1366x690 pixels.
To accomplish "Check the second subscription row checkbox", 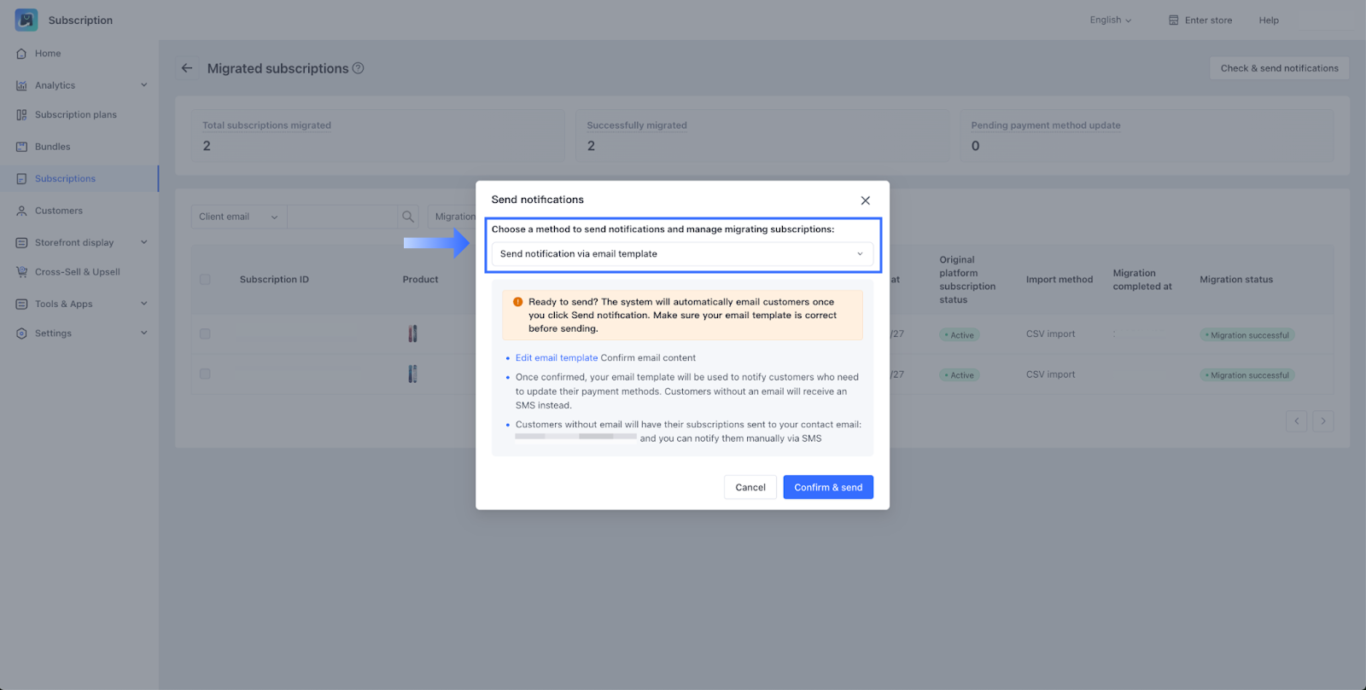I will 205,374.
